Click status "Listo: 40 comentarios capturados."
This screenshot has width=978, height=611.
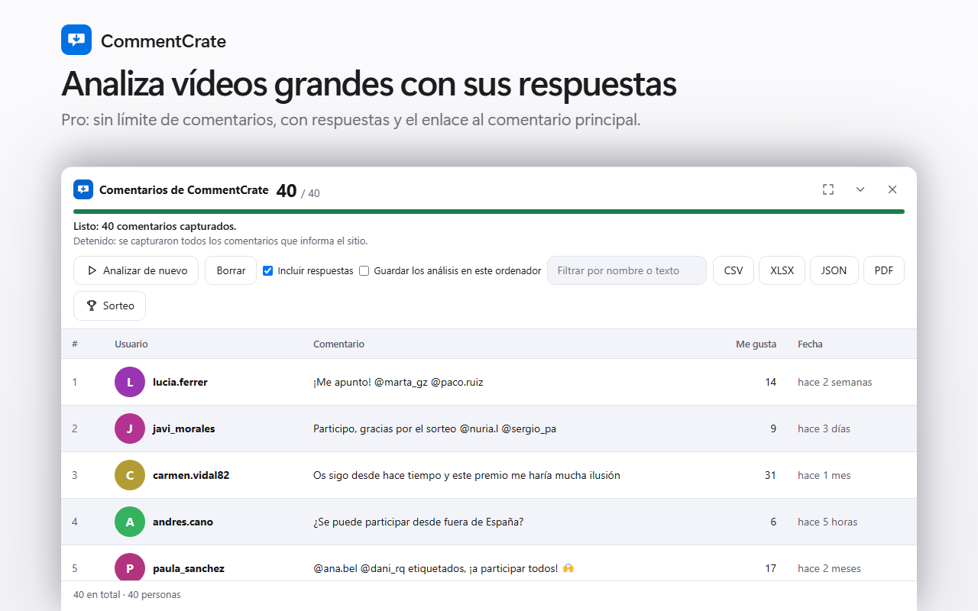click(154, 226)
